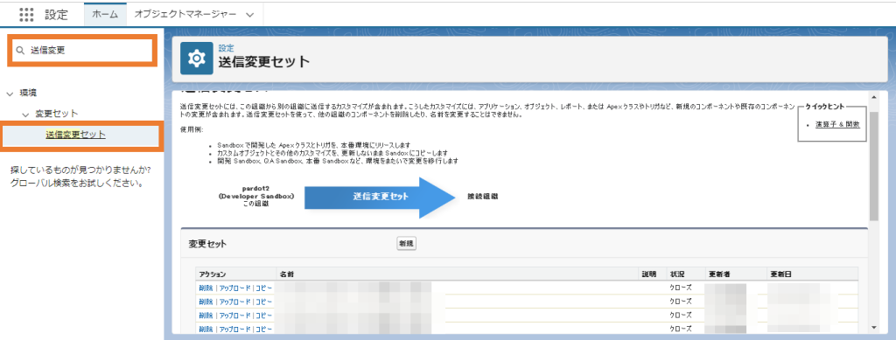The height and width of the screenshot is (340, 896).
Task: Click the scrollbar up arrow
Action: tap(874, 99)
